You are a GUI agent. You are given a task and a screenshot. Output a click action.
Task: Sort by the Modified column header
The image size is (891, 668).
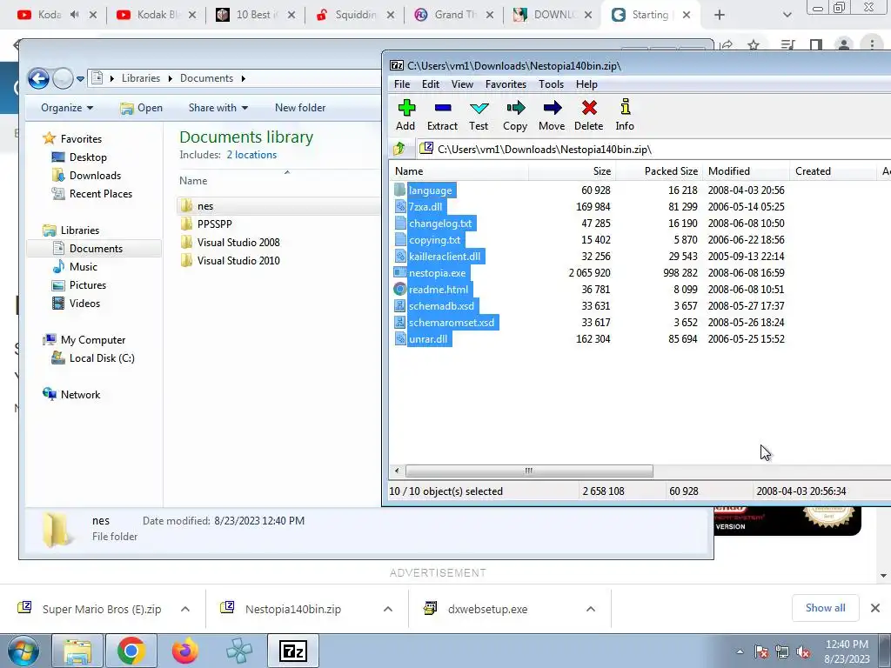(746, 171)
